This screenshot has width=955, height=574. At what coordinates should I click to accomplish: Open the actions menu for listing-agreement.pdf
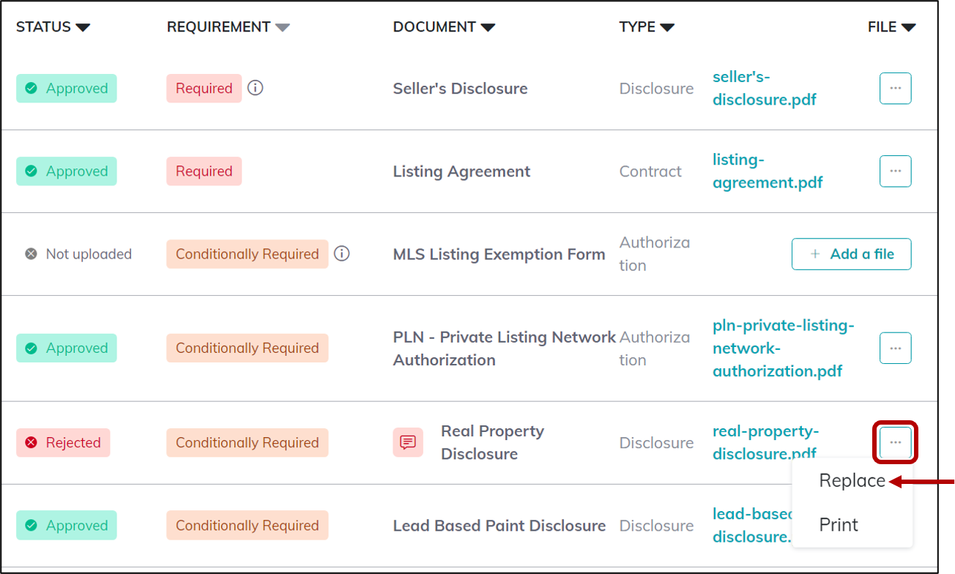click(895, 171)
